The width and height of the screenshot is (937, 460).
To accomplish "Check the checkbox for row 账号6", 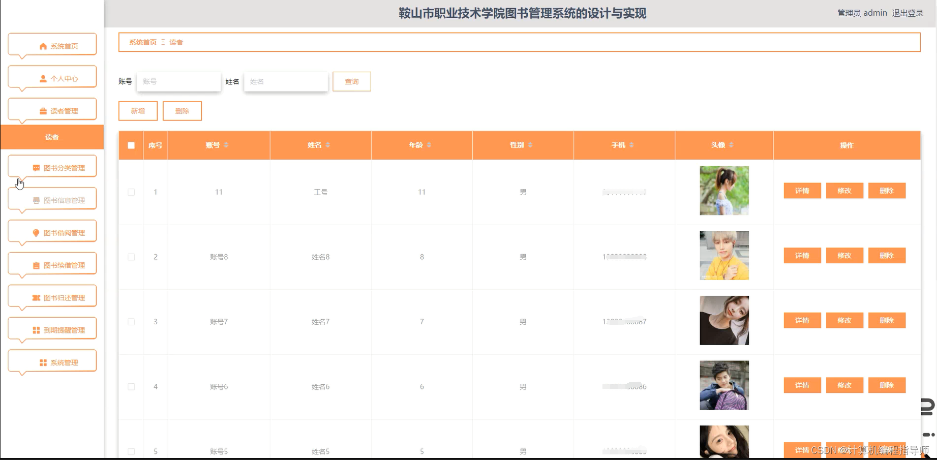I will [131, 387].
